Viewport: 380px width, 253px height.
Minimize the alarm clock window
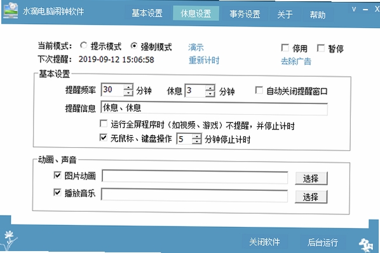[365, 10]
